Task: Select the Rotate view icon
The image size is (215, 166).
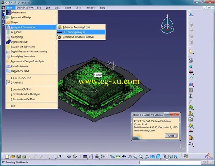Action: point(129,157)
